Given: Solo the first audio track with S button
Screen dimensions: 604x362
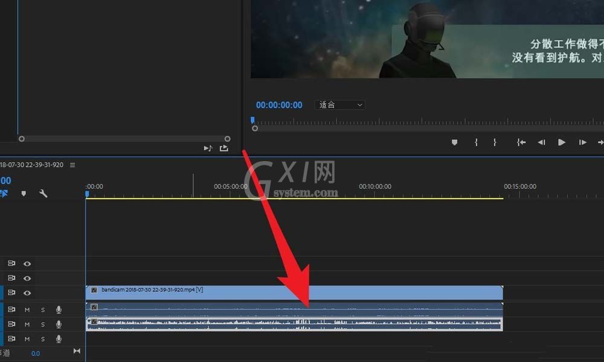Looking at the screenshot, I should tap(43, 310).
